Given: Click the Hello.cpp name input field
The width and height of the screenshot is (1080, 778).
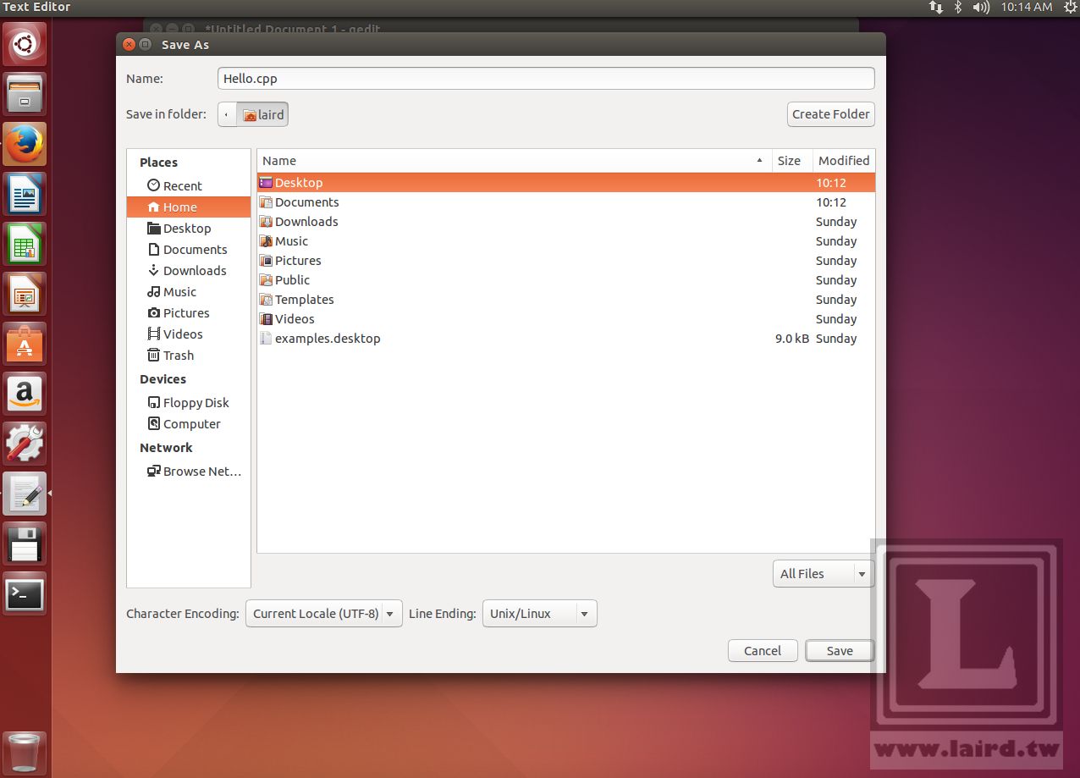Looking at the screenshot, I should coord(546,78).
